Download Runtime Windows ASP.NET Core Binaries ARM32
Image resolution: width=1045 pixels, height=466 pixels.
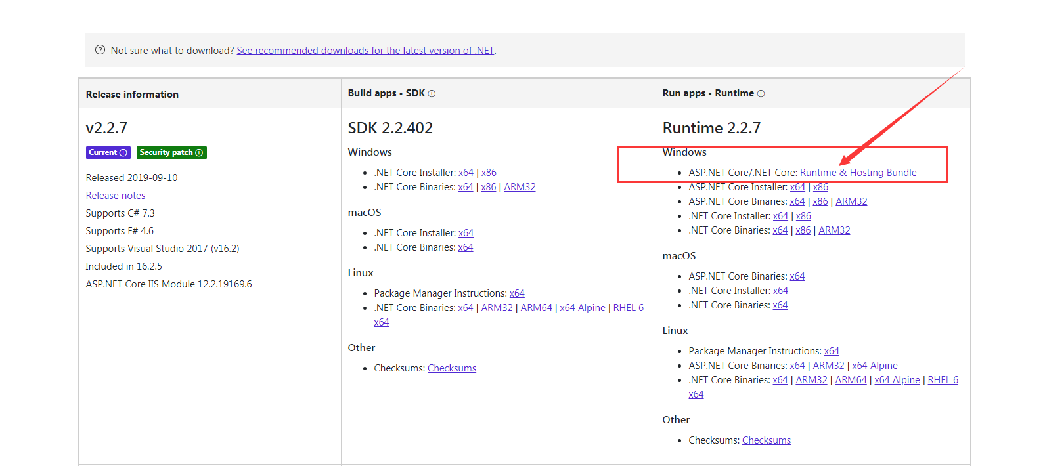pos(851,201)
